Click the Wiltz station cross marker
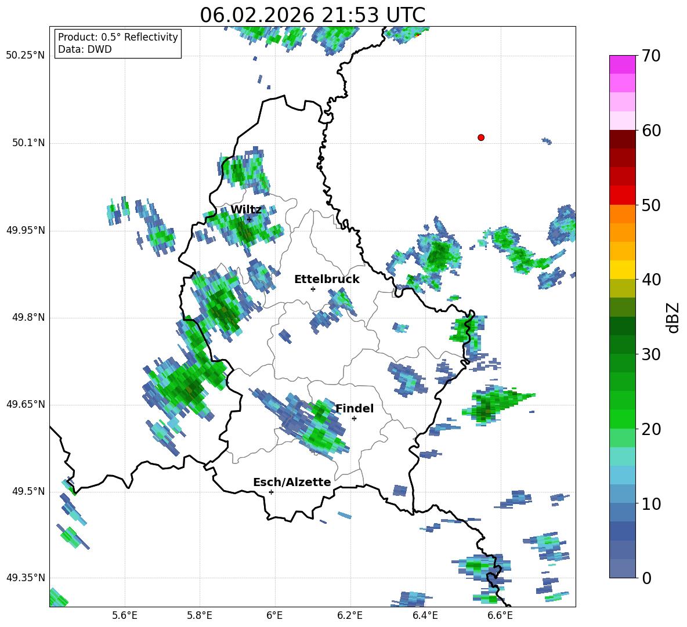Image resolution: width=687 pixels, height=627 pixels. pos(249,219)
